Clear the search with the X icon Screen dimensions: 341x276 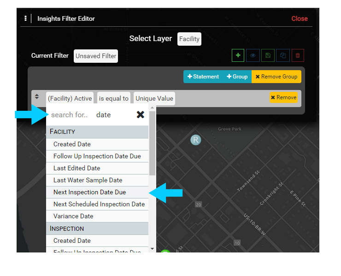tap(141, 115)
